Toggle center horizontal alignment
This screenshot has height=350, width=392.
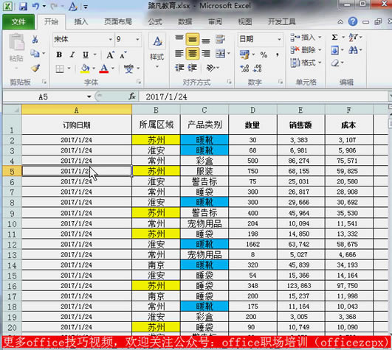coord(192,53)
